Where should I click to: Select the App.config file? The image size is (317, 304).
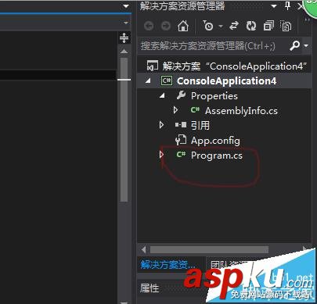point(215,141)
